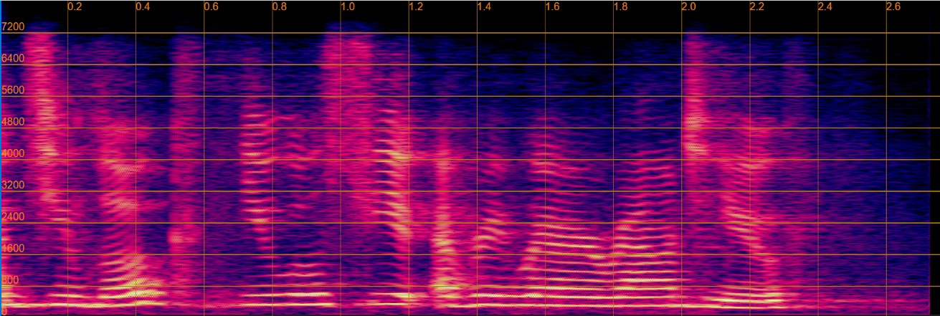Click the 1.0 second time label

click(x=347, y=6)
